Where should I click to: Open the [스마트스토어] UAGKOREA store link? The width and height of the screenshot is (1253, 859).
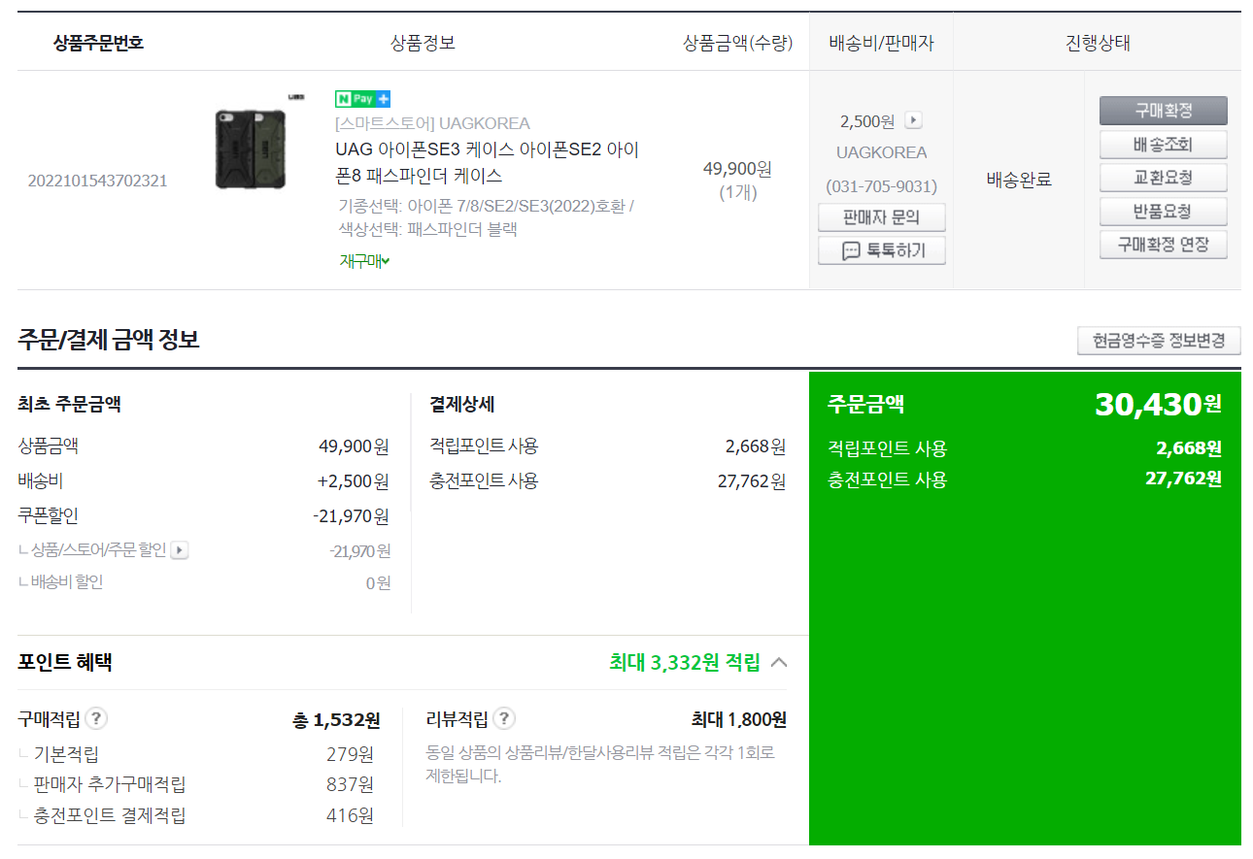click(x=432, y=123)
